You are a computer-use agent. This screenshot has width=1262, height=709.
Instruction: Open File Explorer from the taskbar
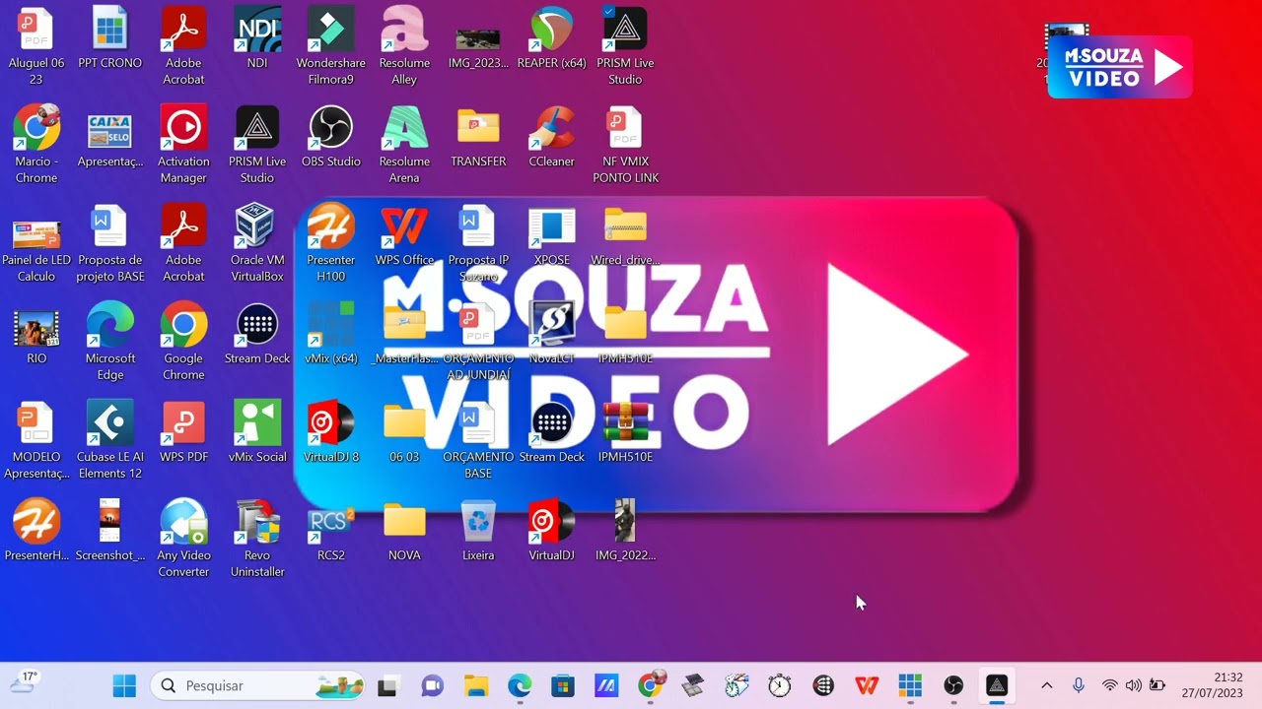click(x=476, y=685)
